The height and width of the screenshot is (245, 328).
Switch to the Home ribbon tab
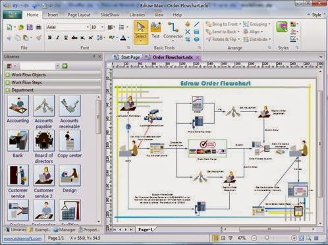[x=32, y=14]
